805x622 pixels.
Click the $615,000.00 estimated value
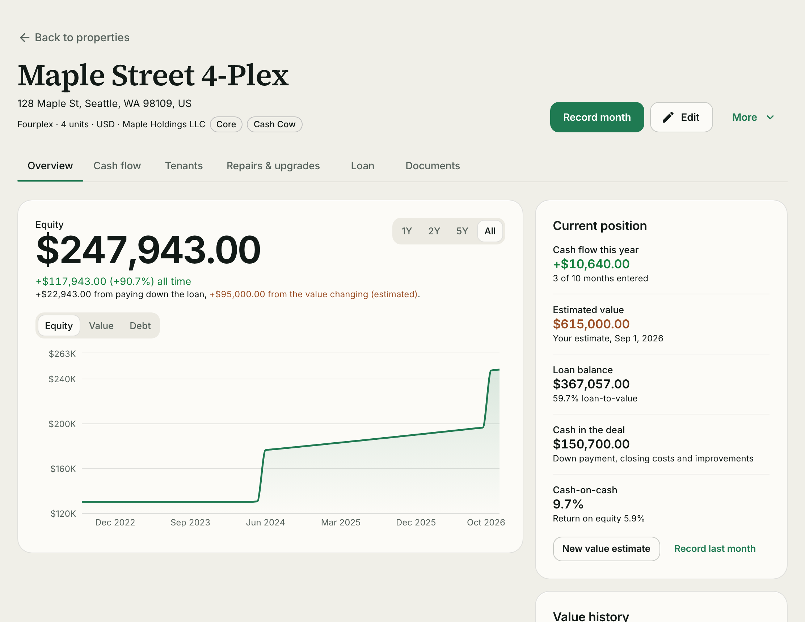coord(591,324)
